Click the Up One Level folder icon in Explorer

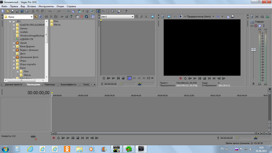point(36,16)
